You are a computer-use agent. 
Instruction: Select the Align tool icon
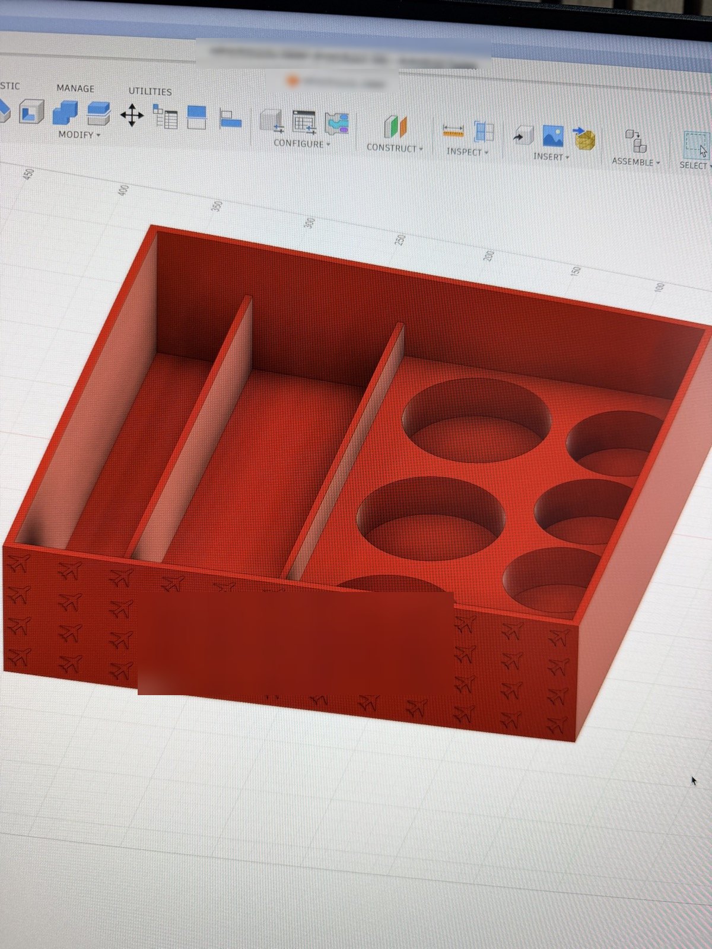pyautogui.click(x=230, y=119)
